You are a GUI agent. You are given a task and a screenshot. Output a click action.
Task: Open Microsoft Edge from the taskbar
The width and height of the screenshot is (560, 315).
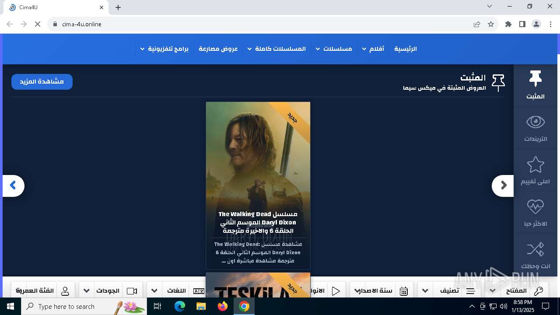pos(180,306)
